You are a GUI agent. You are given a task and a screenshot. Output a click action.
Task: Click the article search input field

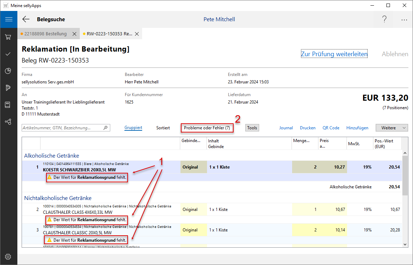(62, 128)
